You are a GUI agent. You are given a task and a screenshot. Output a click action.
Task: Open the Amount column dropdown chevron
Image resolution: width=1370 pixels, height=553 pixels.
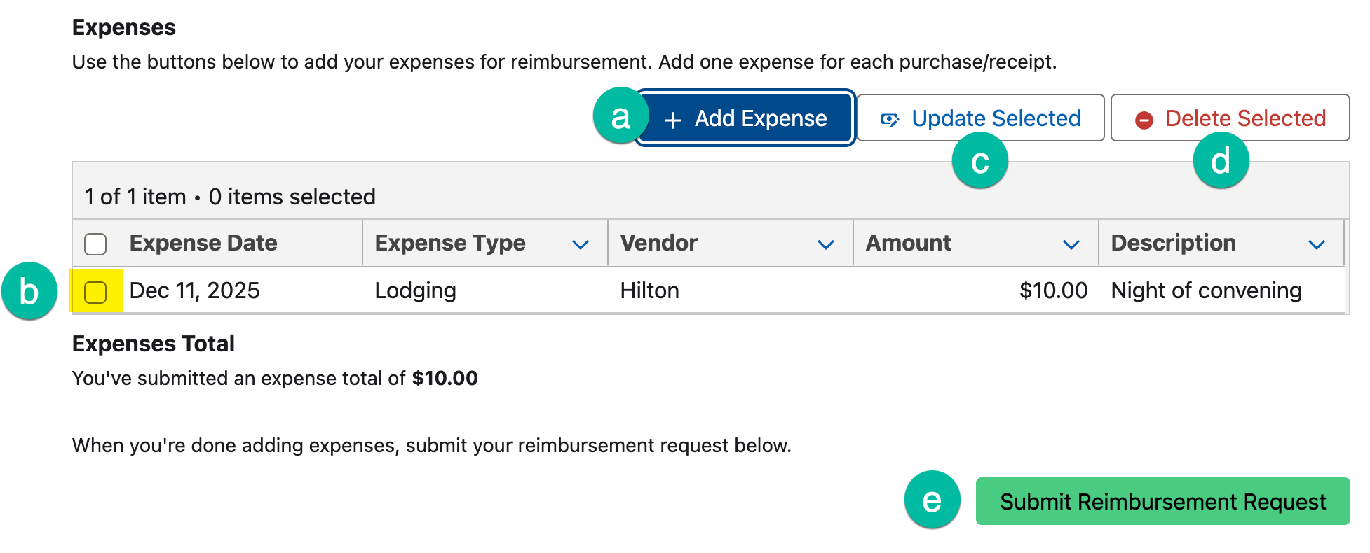click(x=1071, y=244)
